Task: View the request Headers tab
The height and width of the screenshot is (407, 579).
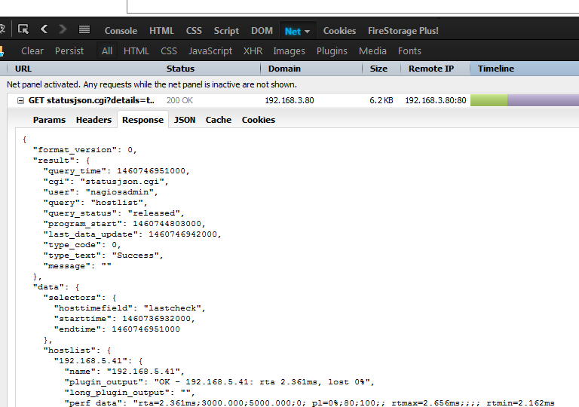Action: [93, 120]
